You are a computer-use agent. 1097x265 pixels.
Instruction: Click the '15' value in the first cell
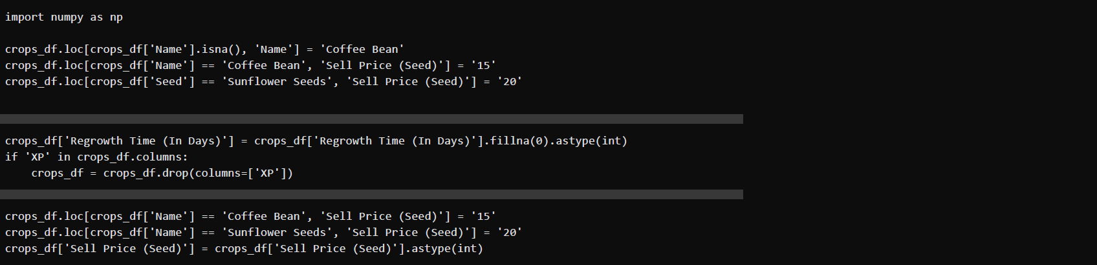coord(483,66)
